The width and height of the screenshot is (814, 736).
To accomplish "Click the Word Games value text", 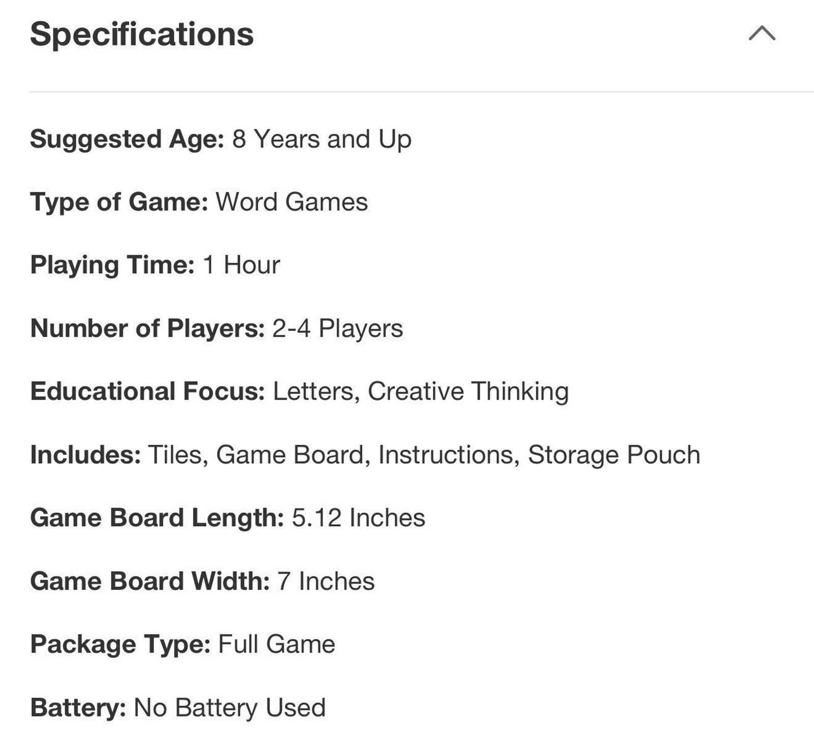I will [x=292, y=202].
